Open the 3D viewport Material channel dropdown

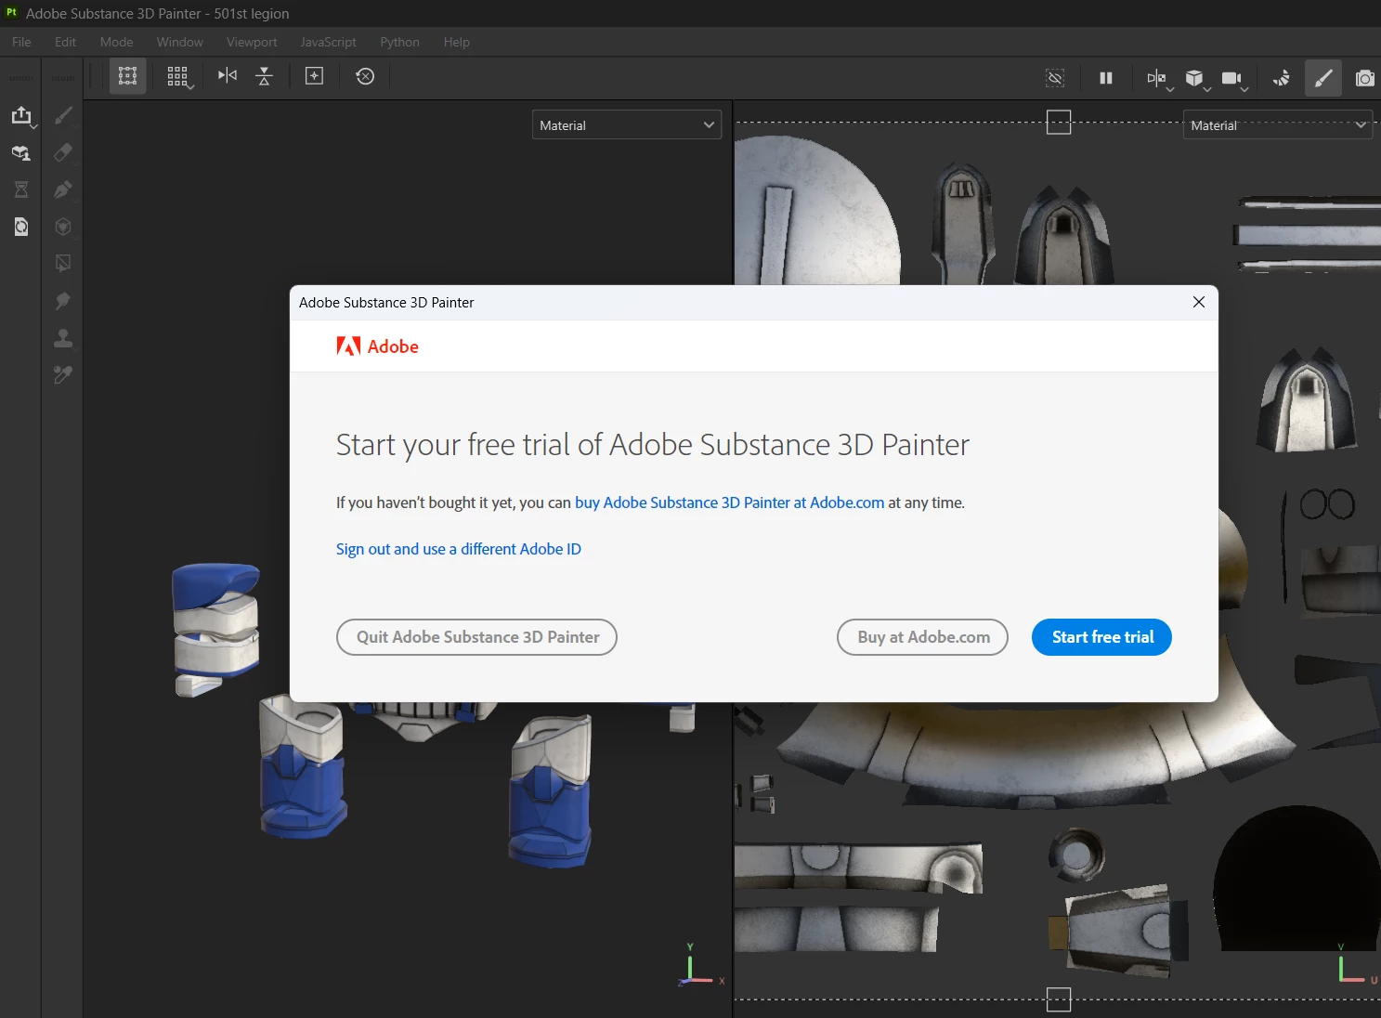(627, 125)
